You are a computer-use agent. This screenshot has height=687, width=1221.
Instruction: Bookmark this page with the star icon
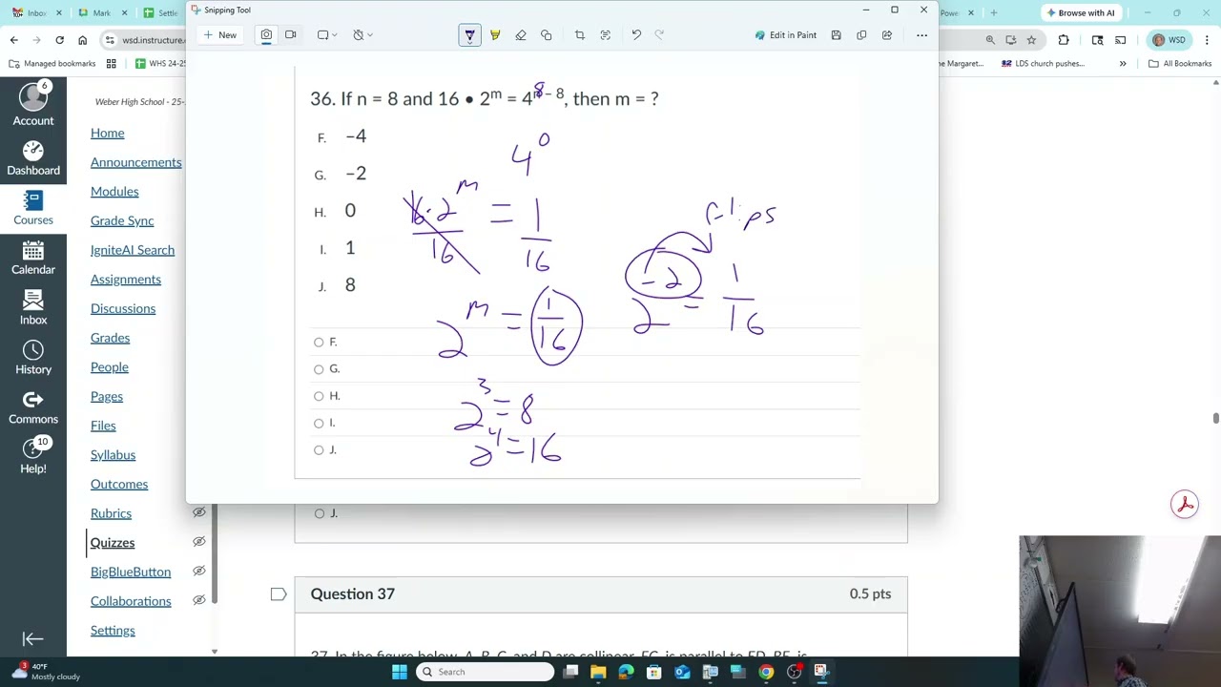click(1031, 40)
